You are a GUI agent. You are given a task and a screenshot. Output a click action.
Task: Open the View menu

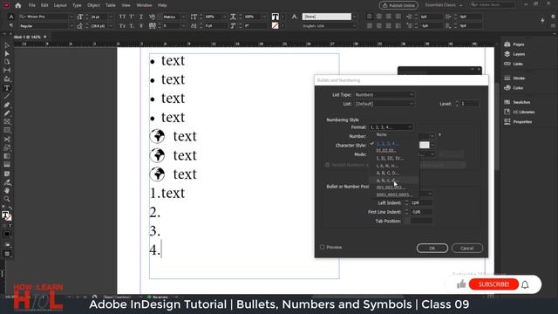click(x=126, y=5)
